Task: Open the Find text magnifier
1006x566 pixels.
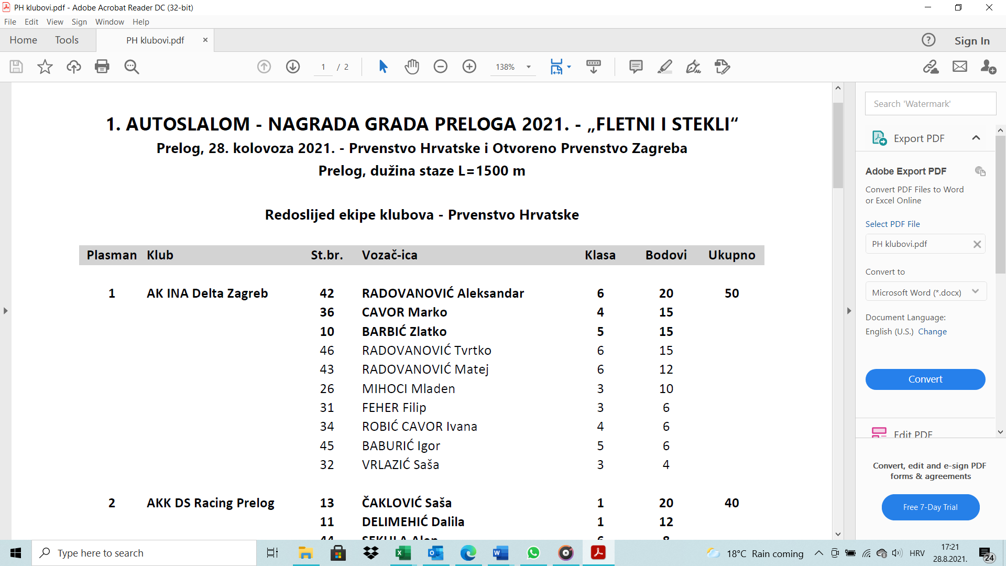Action: pyautogui.click(x=132, y=67)
